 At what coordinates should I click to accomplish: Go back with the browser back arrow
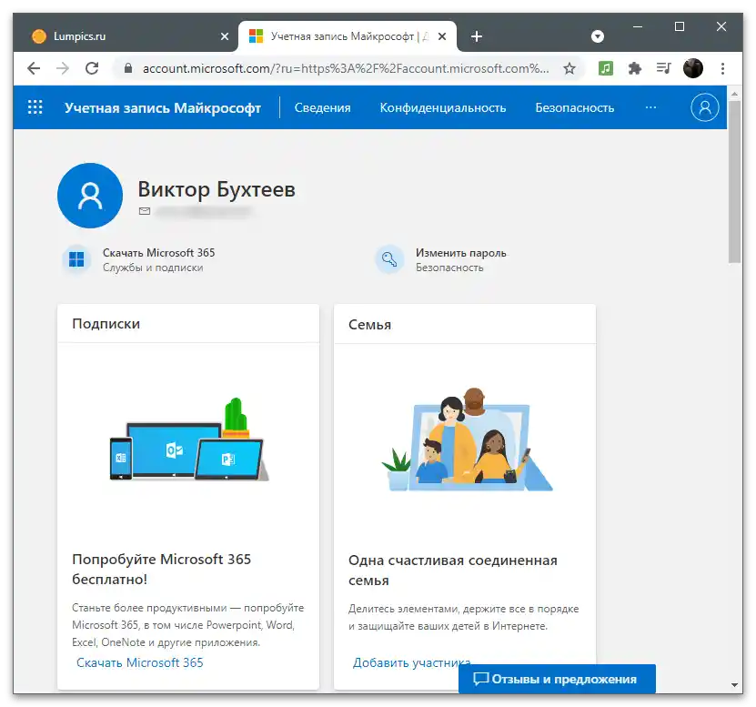pos(34,68)
